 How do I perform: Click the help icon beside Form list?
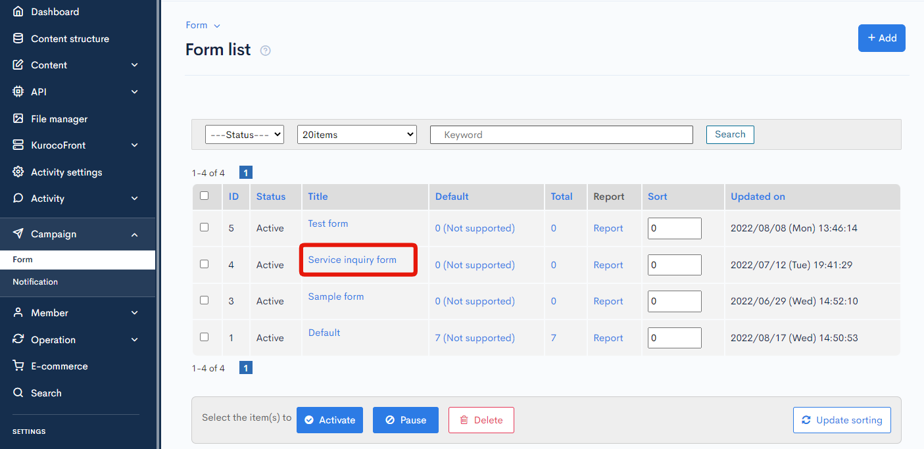point(266,51)
